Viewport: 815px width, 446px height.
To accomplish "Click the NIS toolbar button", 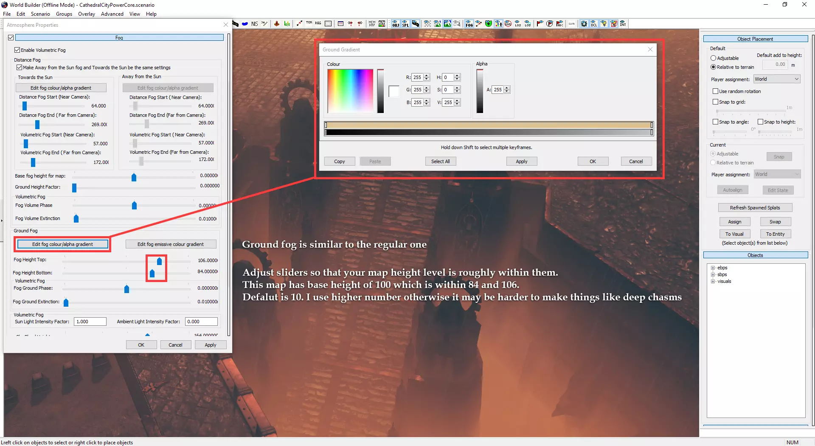I will click(255, 24).
